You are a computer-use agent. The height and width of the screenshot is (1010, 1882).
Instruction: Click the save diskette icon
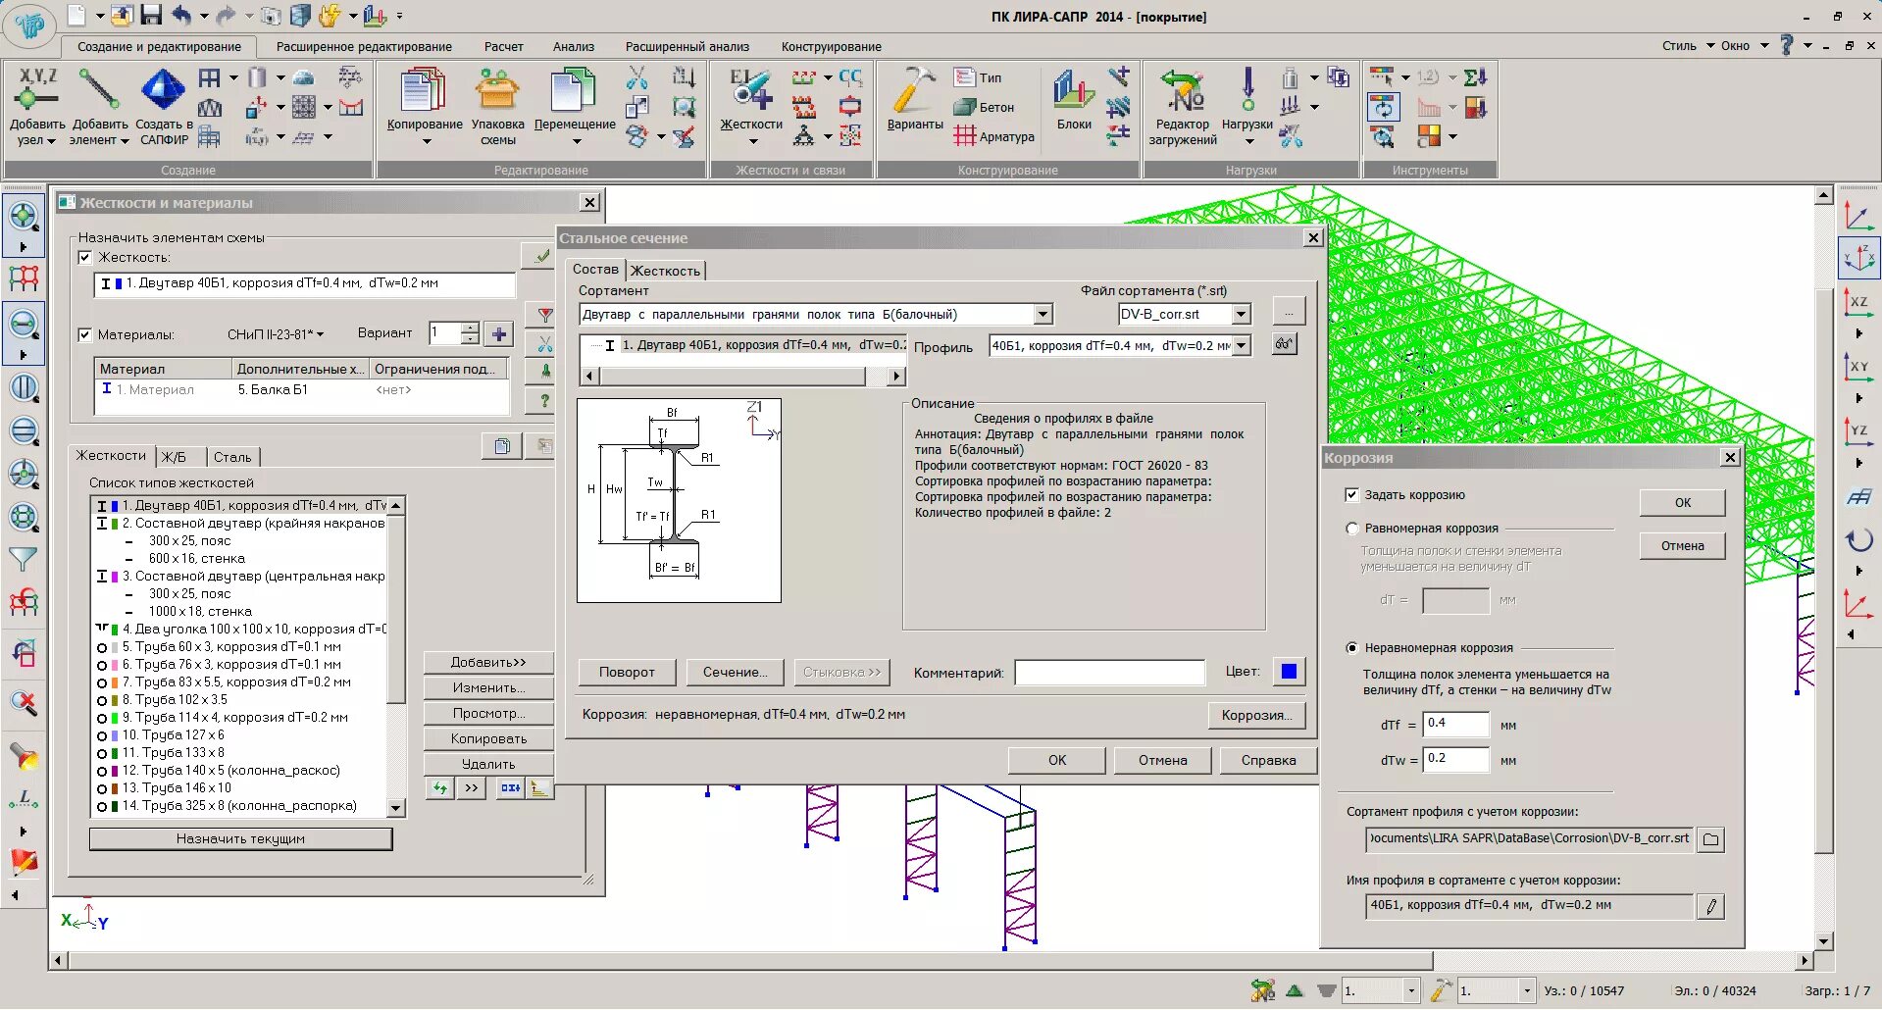tap(151, 16)
